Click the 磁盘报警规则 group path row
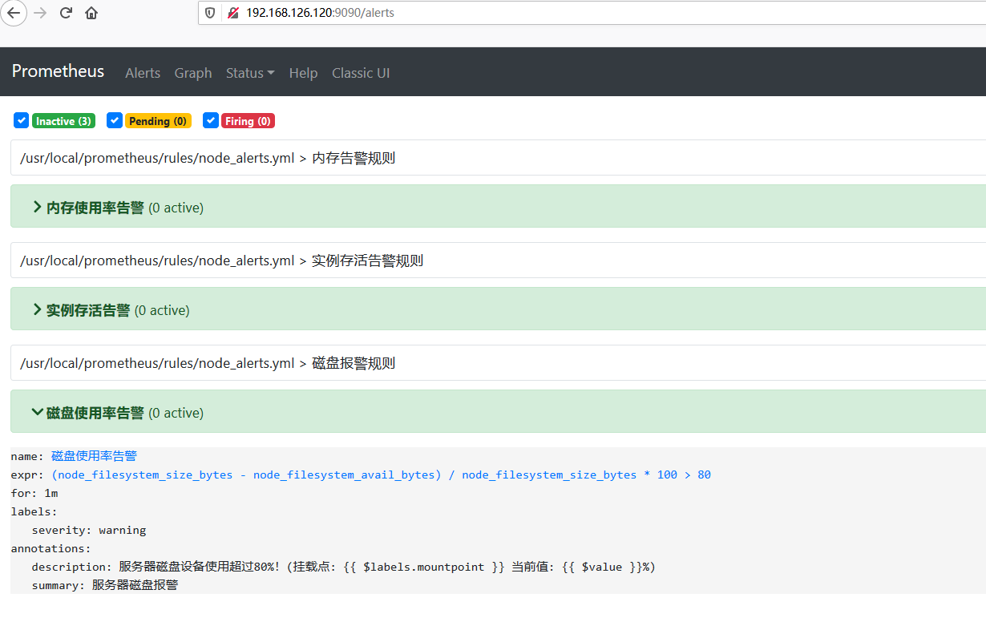986x622 pixels. click(x=498, y=363)
